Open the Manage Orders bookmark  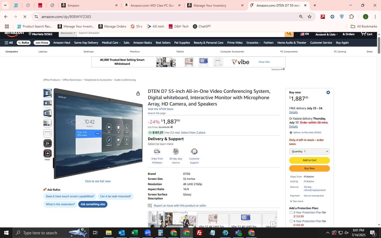point(112,26)
